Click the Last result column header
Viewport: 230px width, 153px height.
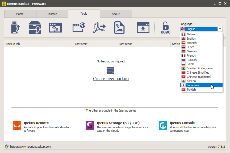(144, 44)
